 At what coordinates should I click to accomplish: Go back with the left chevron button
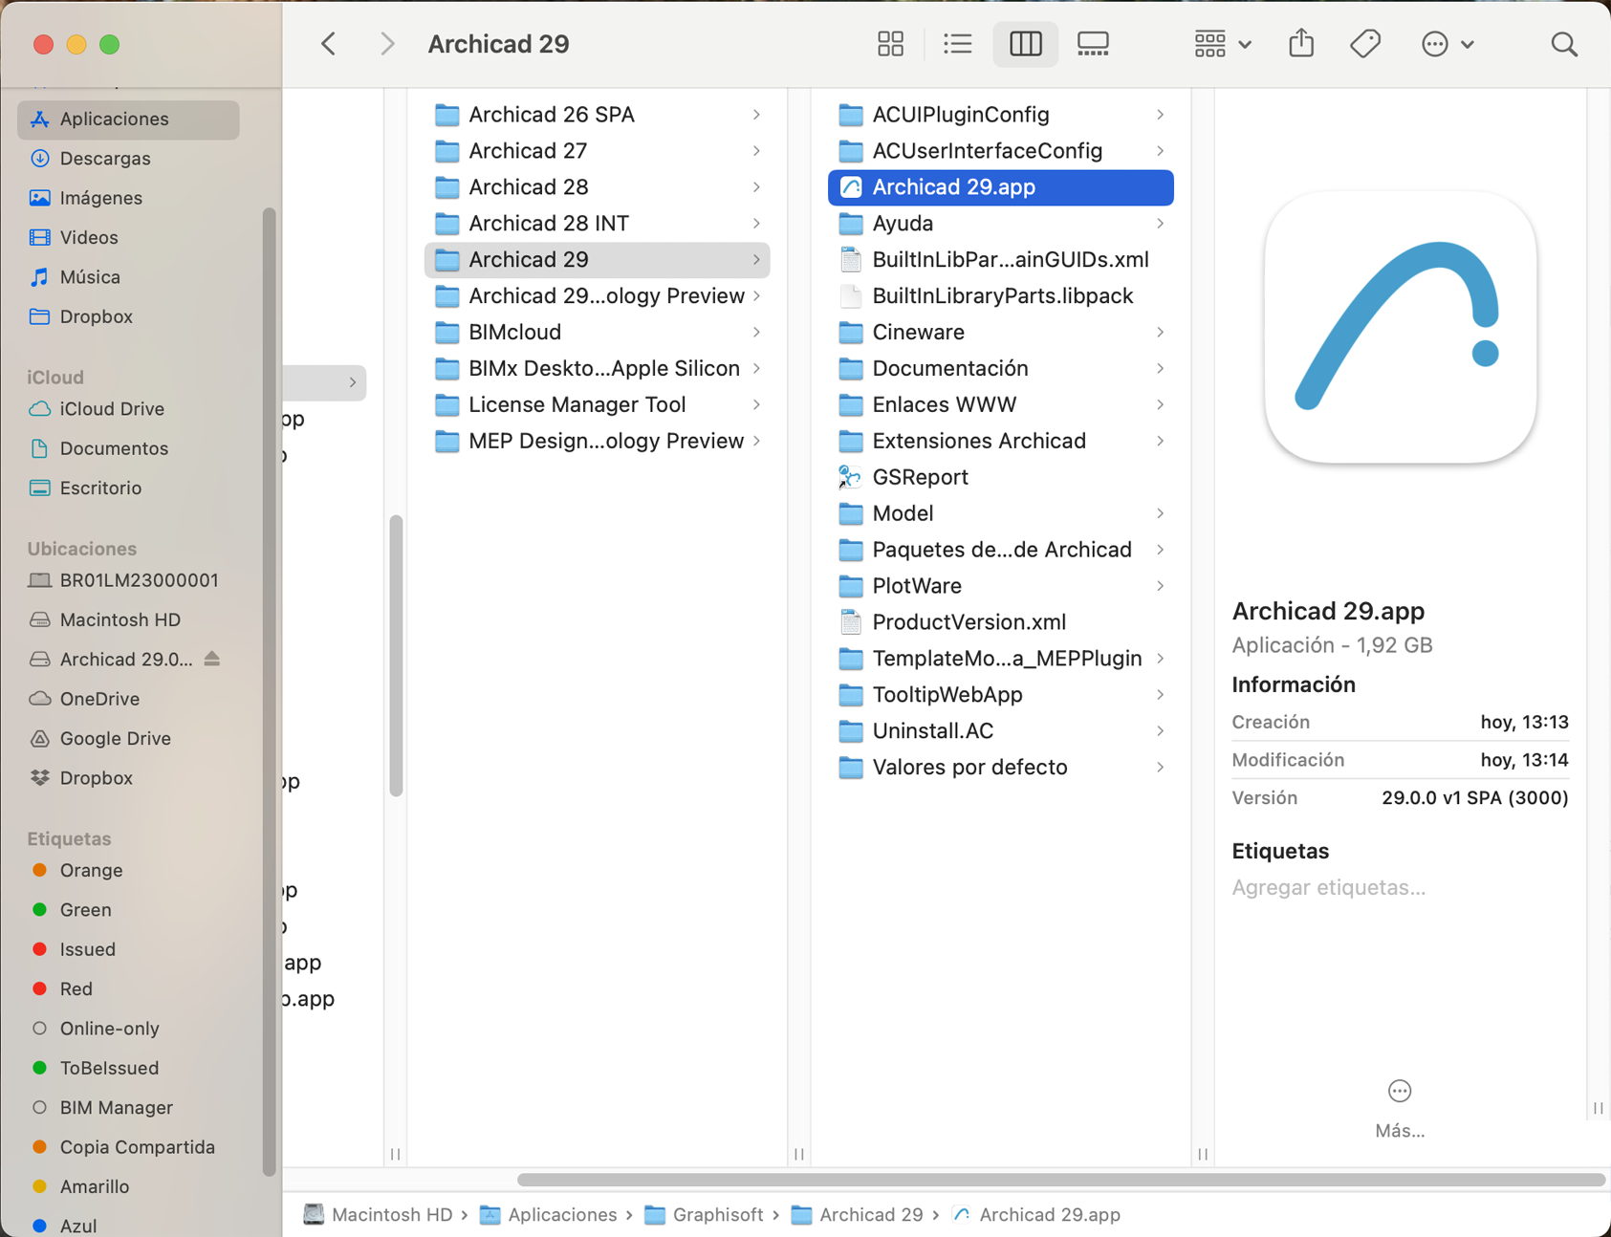[329, 44]
